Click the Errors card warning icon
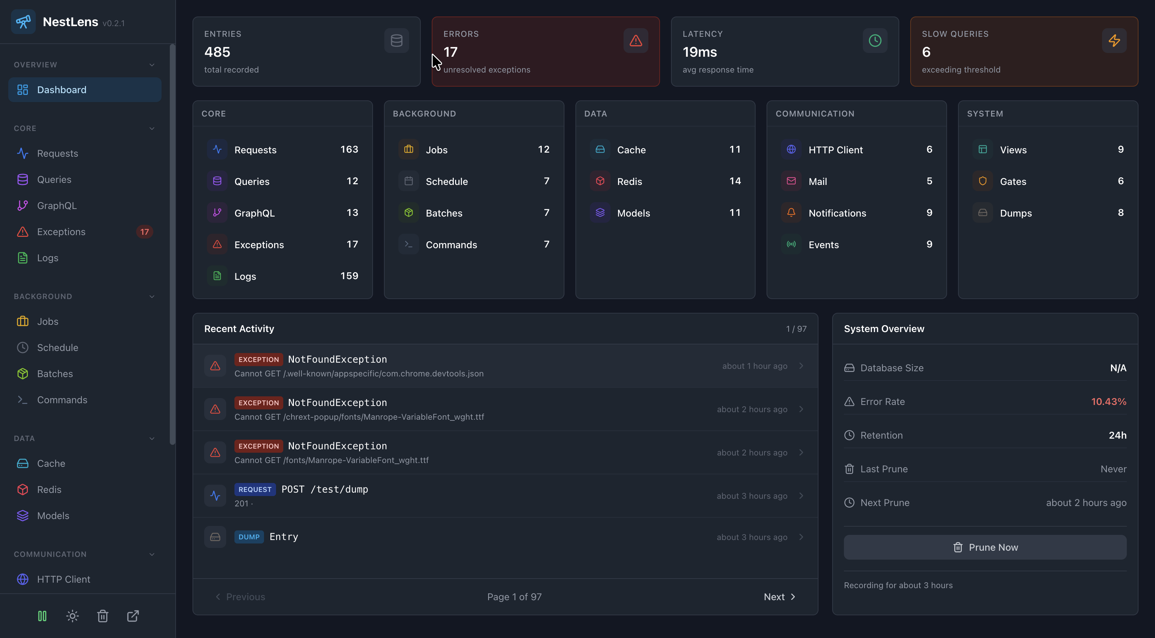The height and width of the screenshot is (638, 1155). [635, 41]
